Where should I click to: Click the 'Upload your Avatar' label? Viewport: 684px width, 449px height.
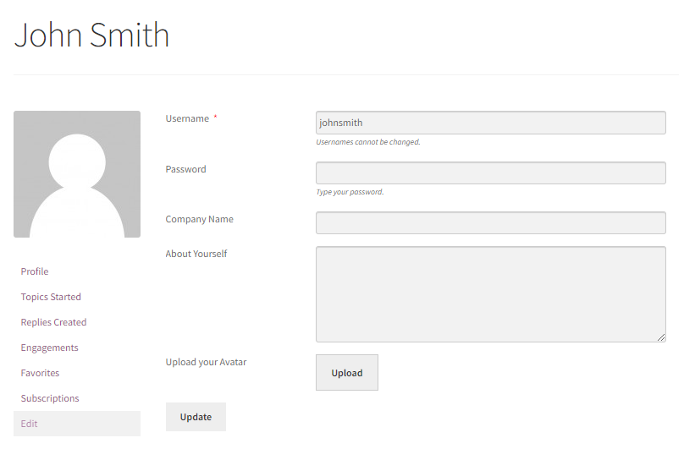[x=206, y=362]
